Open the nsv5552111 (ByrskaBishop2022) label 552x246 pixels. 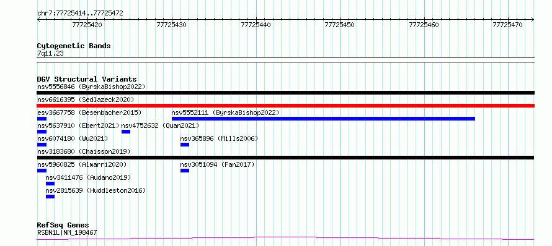pos(225,112)
